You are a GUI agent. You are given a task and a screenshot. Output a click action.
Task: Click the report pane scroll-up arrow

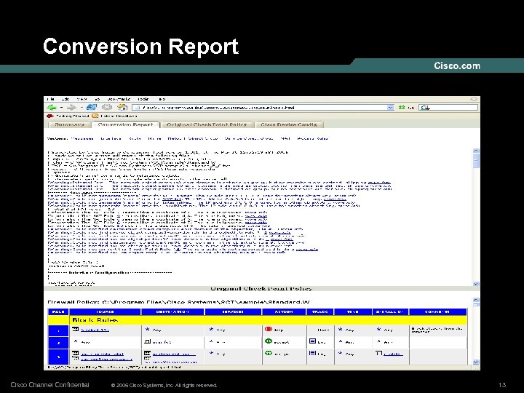coord(476,151)
